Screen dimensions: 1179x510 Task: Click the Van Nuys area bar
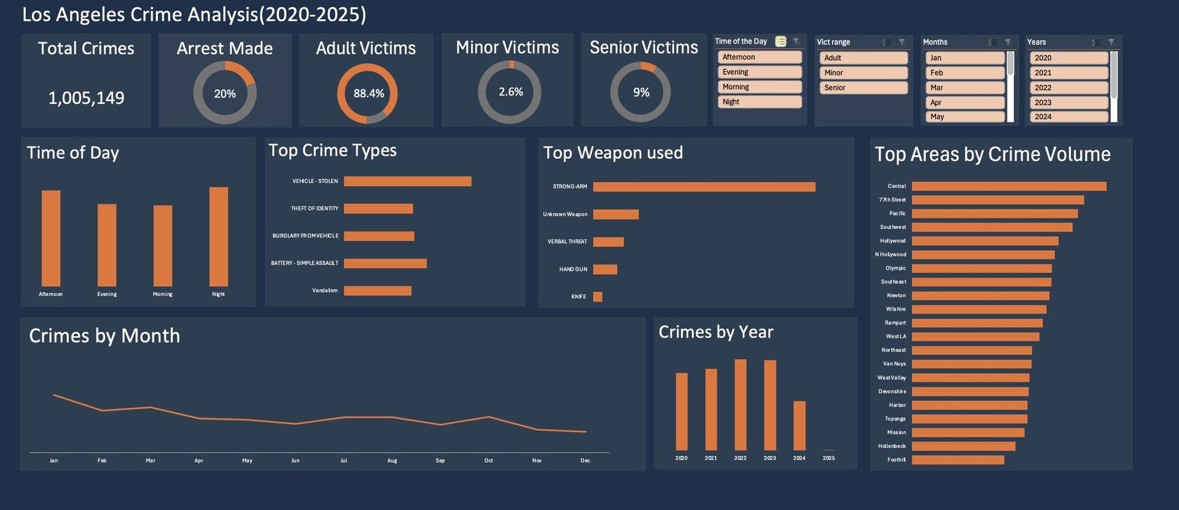(x=971, y=364)
